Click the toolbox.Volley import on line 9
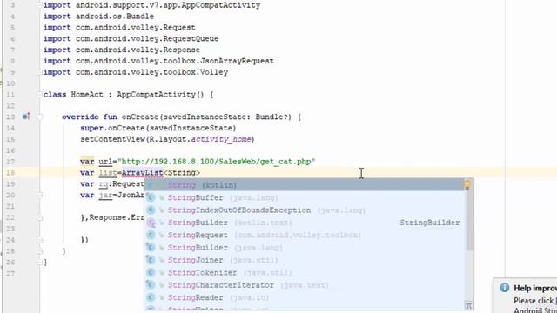This screenshot has width=557, height=313. click(x=136, y=72)
